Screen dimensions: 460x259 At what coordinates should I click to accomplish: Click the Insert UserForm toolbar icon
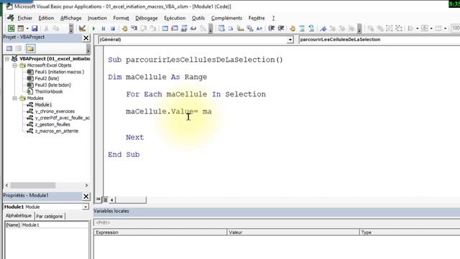[21, 28]
